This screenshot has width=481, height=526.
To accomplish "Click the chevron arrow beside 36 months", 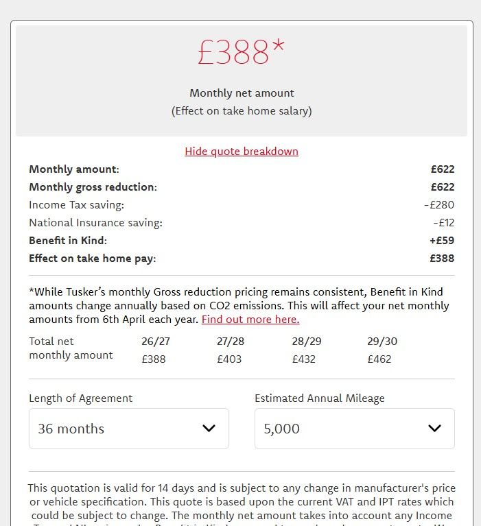I will click(209, 429).
